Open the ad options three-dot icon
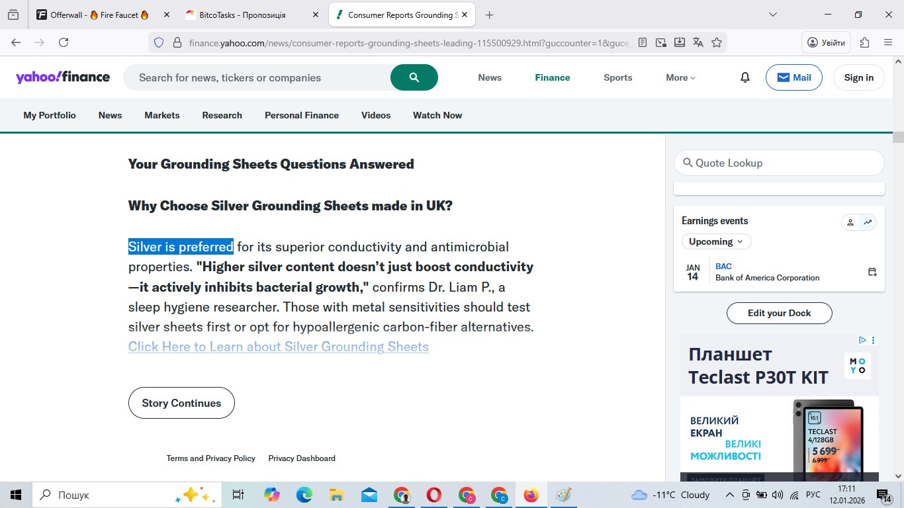Viewport: 904px width, 508px height. [874, 340]
